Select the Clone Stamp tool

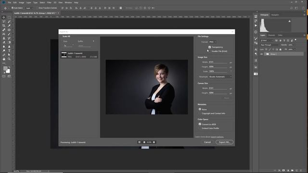coord(4,38)
